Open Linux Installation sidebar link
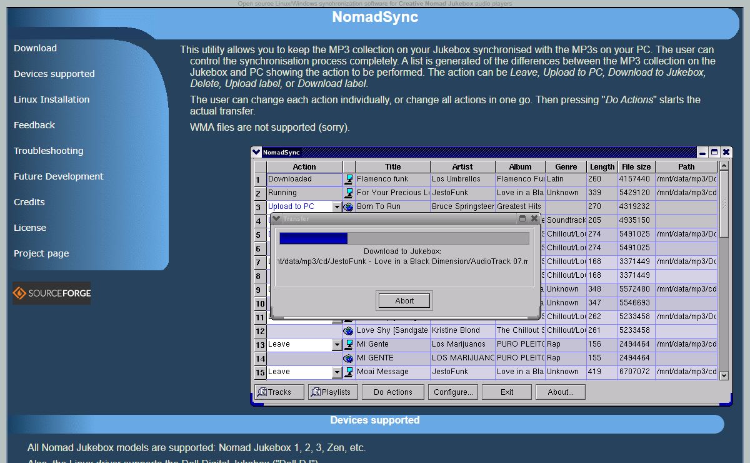 (x=52, y=99)
